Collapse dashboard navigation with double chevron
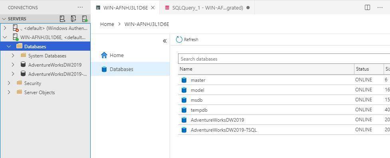The width and height of the screenshot is (390, 158). point(164,41)
